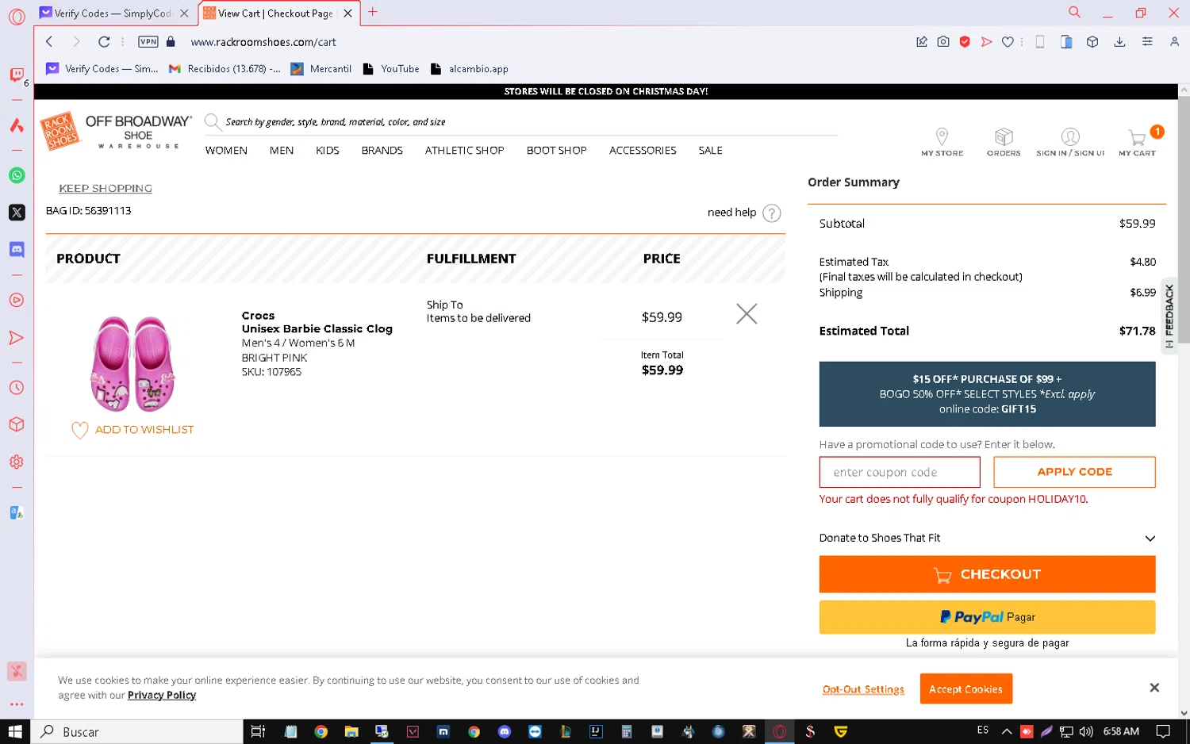Click the wishlist heart icon
Image resolution: width=1190 pixels, height=744 pixels.
(x=79, y=430)
